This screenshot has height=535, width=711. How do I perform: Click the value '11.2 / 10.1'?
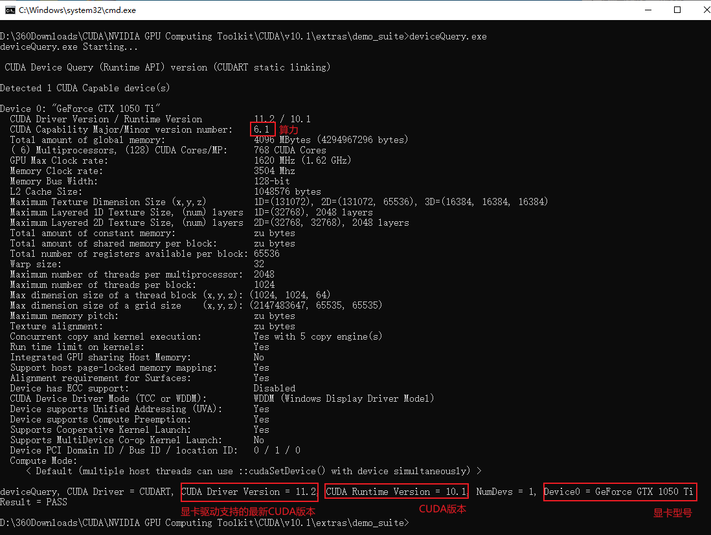click(282, 119)
